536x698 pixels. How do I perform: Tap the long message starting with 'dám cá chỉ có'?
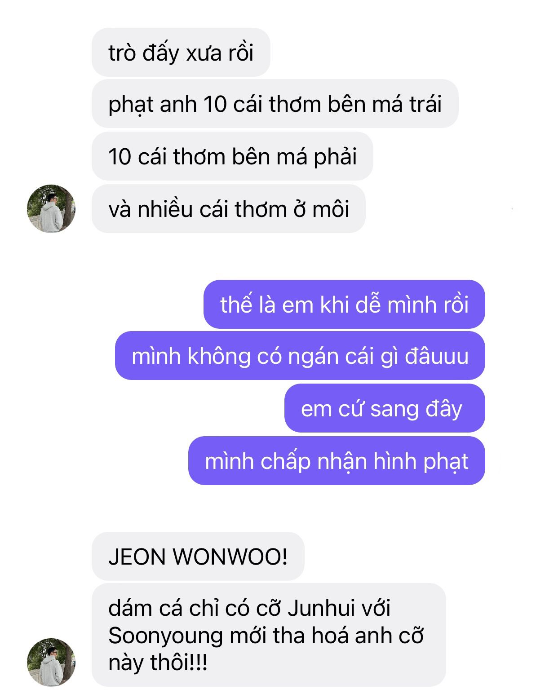[x=269, y=635]
